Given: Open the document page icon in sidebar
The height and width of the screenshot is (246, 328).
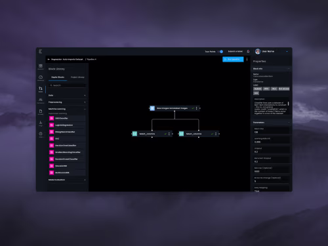Looking at the screenshot, I should tap(41, 111).
